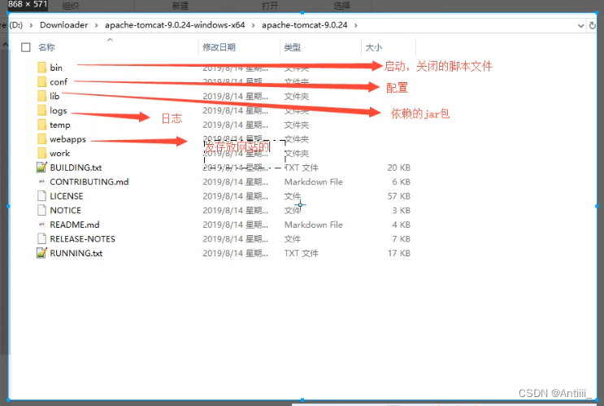Select the lib folder name

coord(54,96)
